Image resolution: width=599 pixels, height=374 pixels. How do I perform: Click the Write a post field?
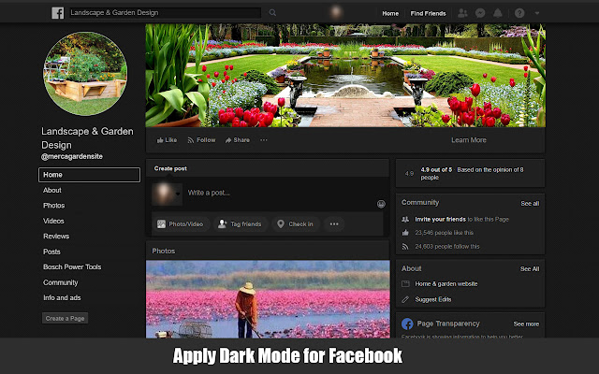coord(271,193)
